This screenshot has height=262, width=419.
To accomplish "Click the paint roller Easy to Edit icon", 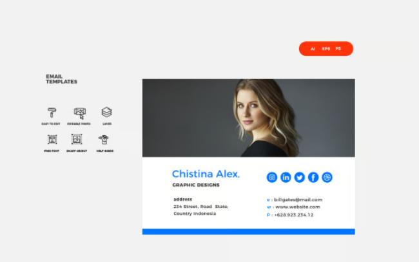I will coord(52,113).
